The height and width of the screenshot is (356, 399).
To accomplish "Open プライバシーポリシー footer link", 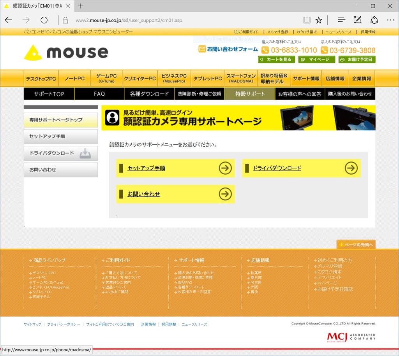I will coord(64,324).
